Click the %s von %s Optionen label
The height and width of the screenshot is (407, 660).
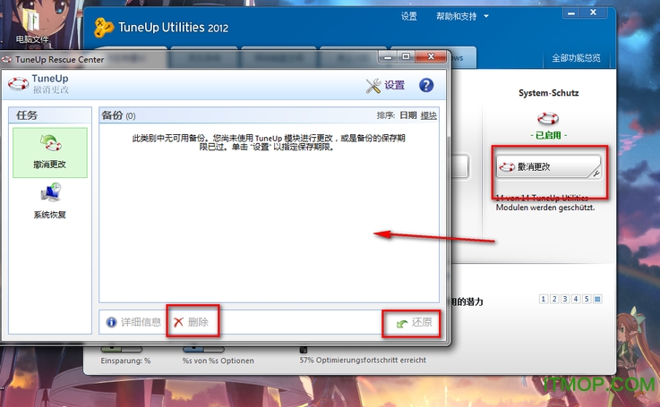pos(218,360)
